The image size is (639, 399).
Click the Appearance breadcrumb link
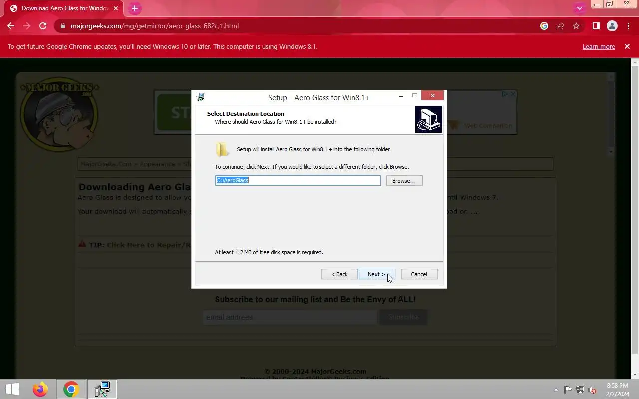157,164
